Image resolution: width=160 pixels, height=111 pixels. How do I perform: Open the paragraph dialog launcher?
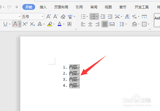pos(150,29)
